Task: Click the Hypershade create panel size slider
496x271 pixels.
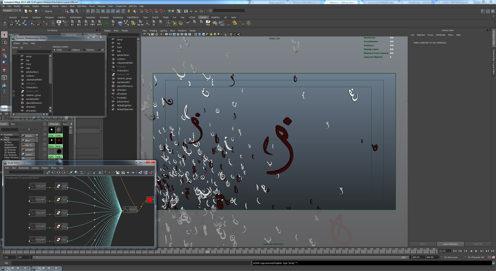Action: tap(29, 129)
